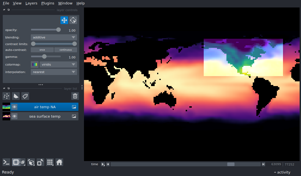Click the gamma slider handle
Image resolution: width=301 pixels, height=176 pixels.
click(x=44, y=56)
